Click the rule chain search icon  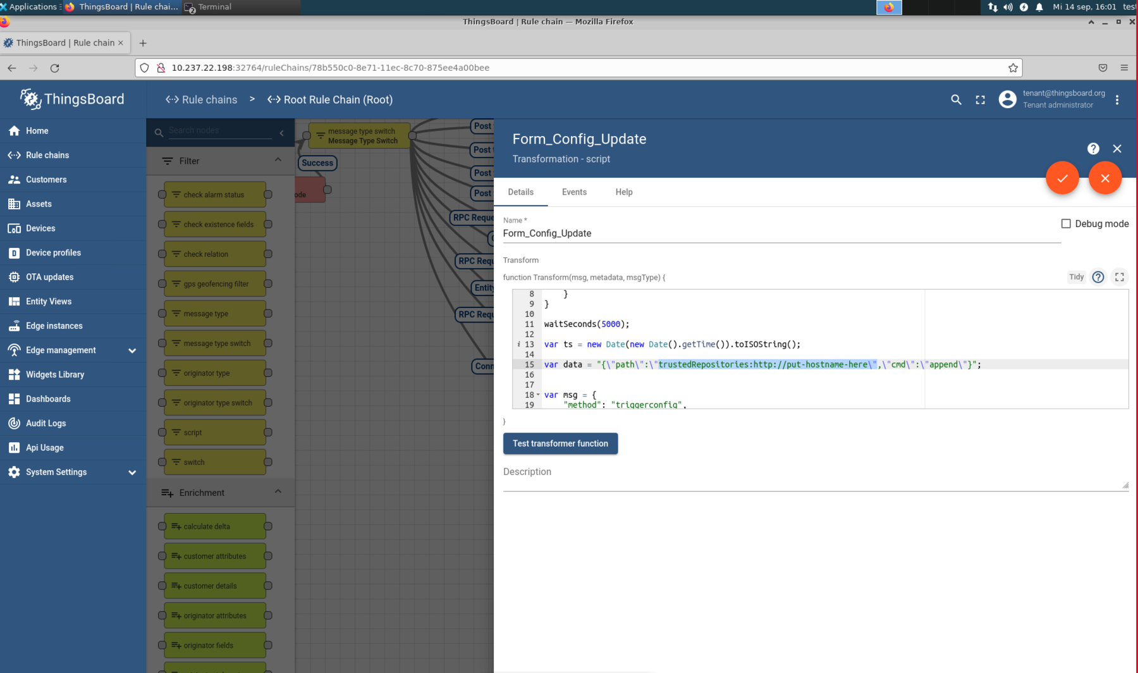956,100
